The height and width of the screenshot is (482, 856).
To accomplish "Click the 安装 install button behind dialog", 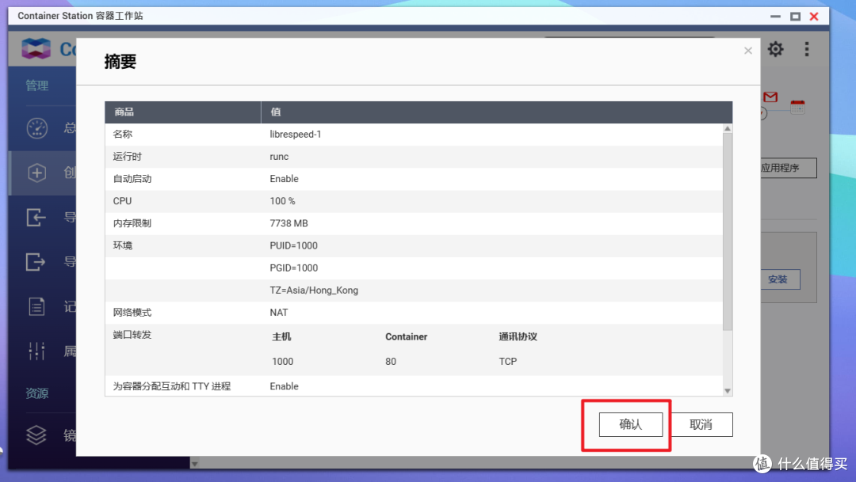I will click(780, 279).
